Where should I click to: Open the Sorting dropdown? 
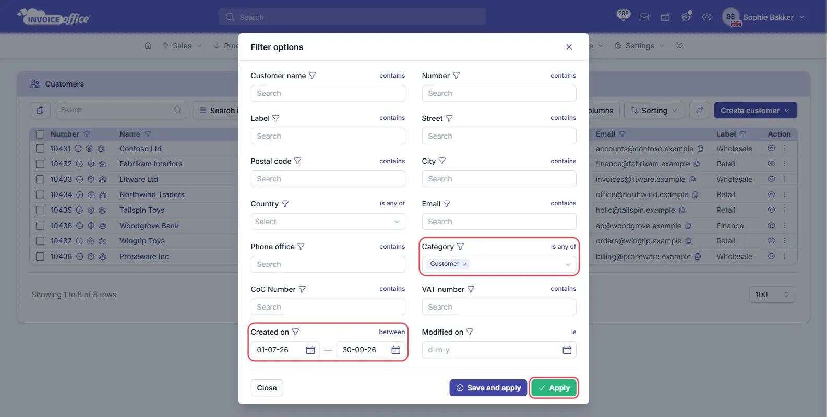pyautogui.click(x=654, y=111)
